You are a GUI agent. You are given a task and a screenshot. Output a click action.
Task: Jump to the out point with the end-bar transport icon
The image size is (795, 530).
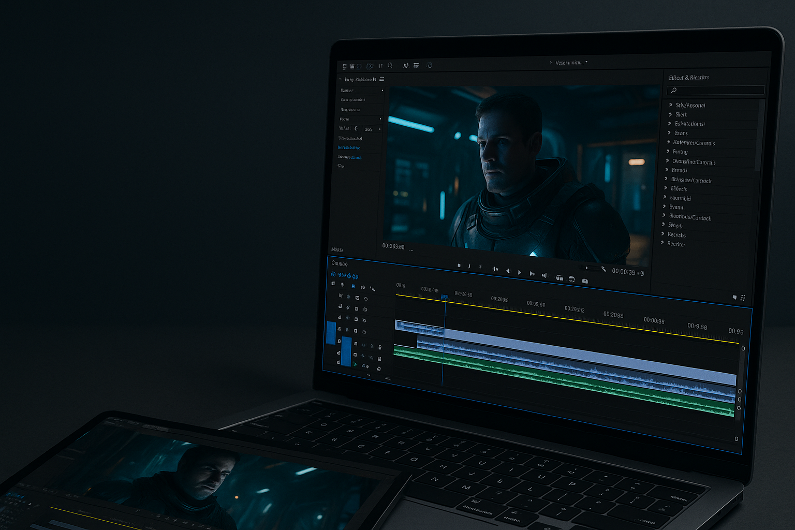click(x=544, y=275)
